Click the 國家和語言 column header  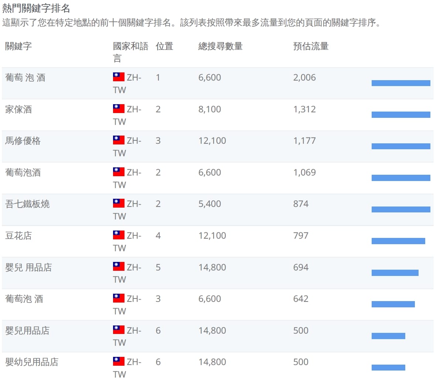130,52
